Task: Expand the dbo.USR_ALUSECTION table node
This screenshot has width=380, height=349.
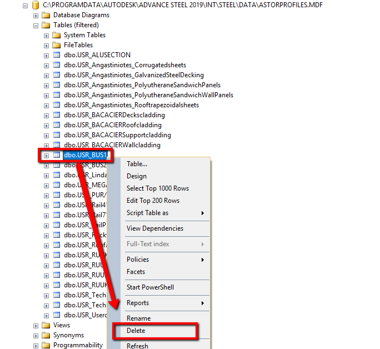Action: coord(46,56)
